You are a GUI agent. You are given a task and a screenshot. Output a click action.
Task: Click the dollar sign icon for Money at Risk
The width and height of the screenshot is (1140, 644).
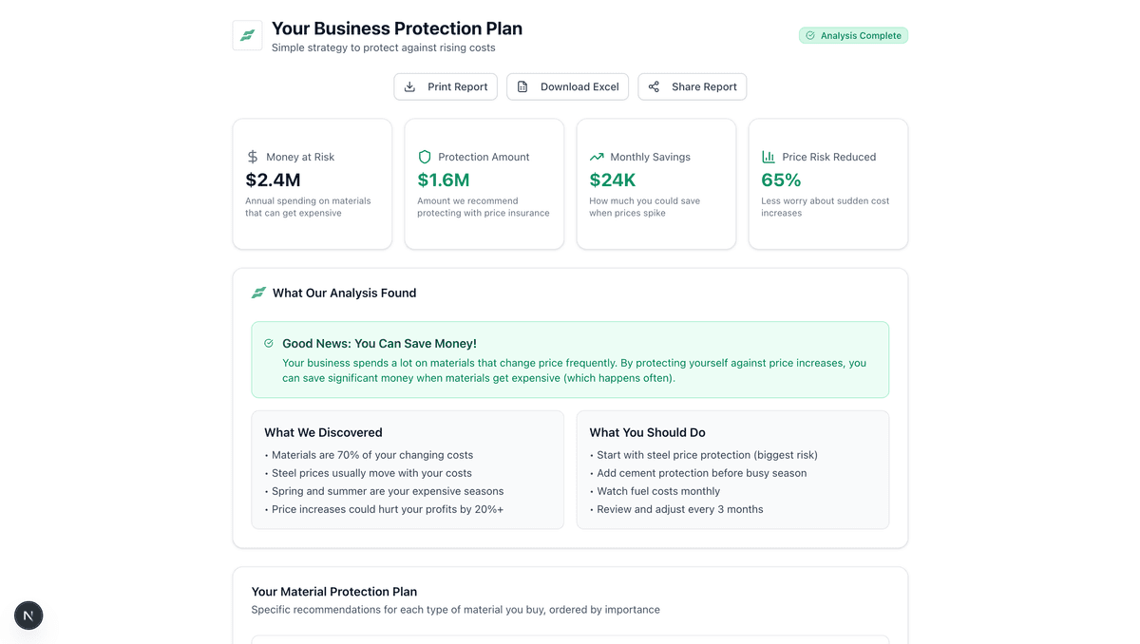[253, 157]
